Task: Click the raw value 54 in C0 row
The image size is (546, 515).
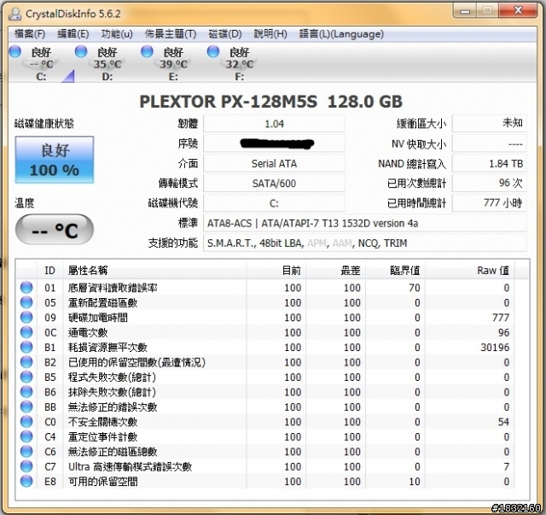Action: (503, 422)
